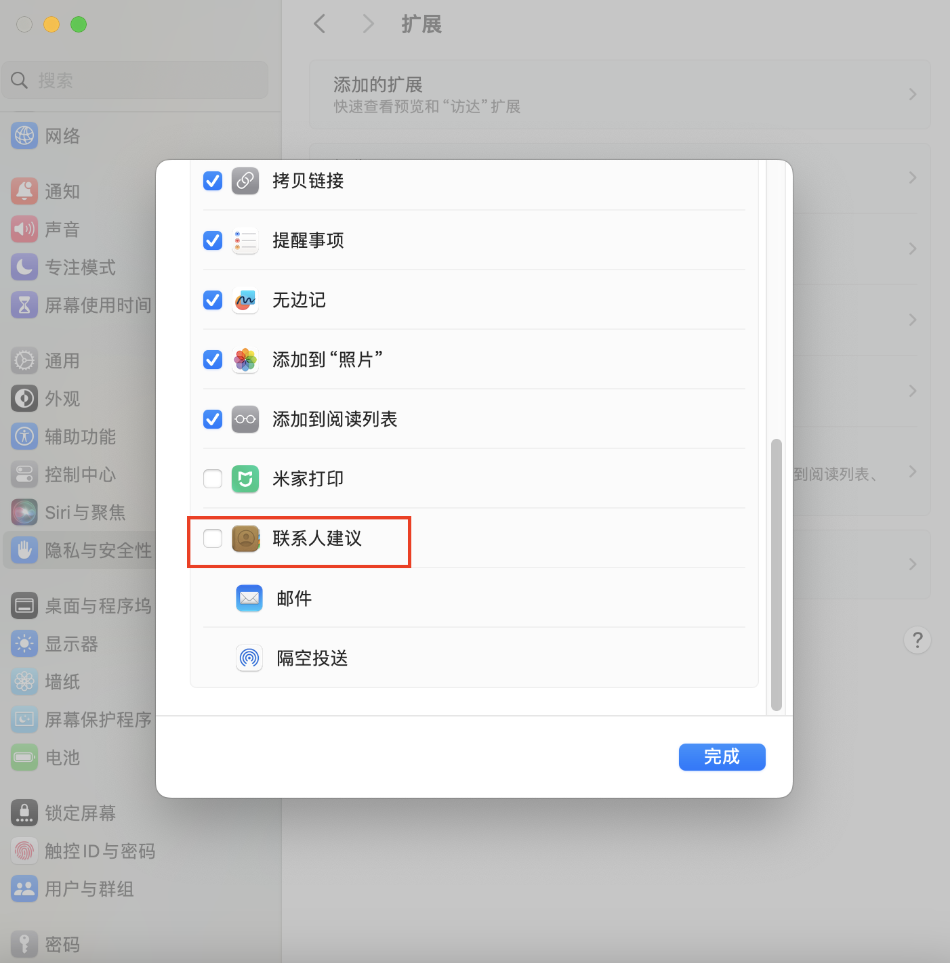Click the 拷贝链接 link icon in the list

click(x=245, y=181)
